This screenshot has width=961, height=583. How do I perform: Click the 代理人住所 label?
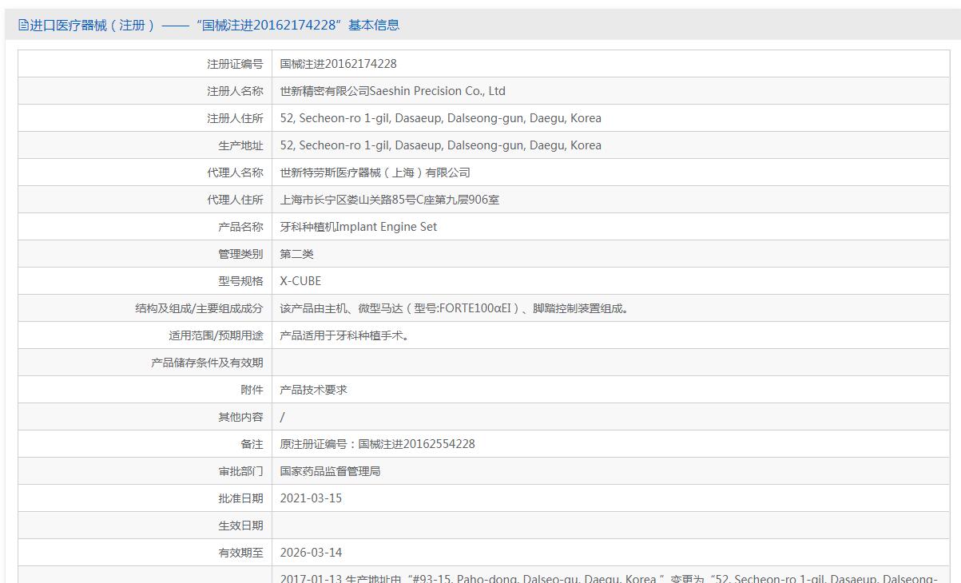pyautogui.click(x=235, y=200)
